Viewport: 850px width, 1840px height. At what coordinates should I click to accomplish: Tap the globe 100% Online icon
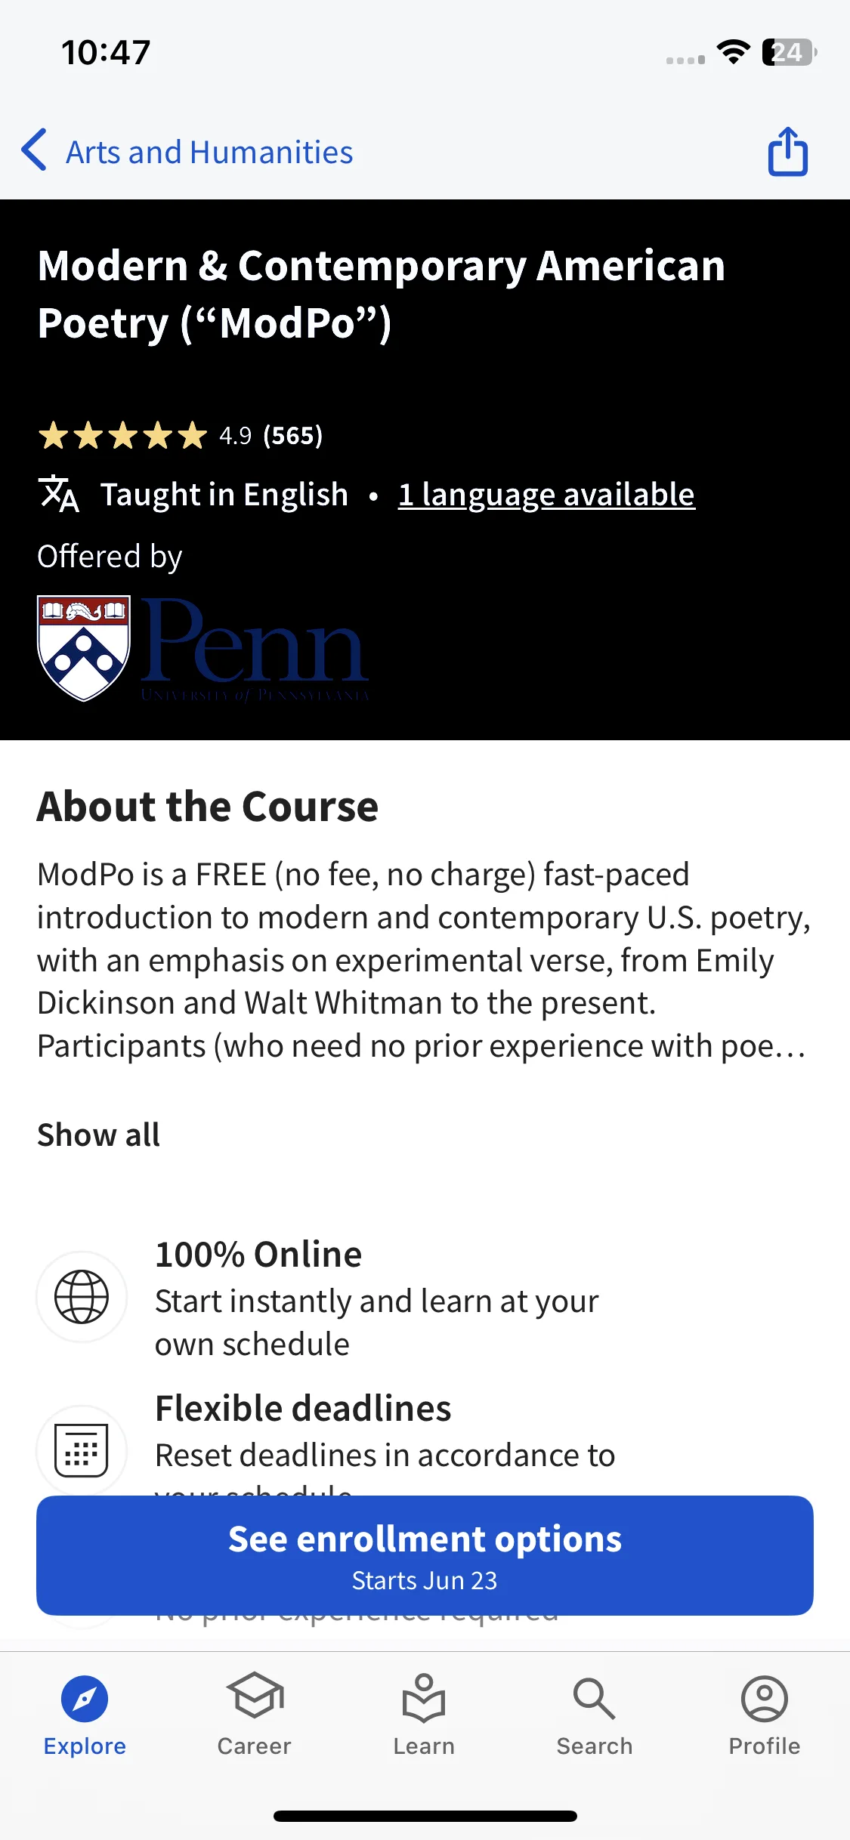(82, 1297)
